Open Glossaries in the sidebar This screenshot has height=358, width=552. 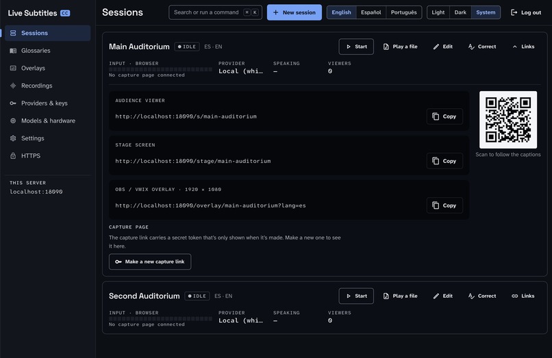(47, 51)
